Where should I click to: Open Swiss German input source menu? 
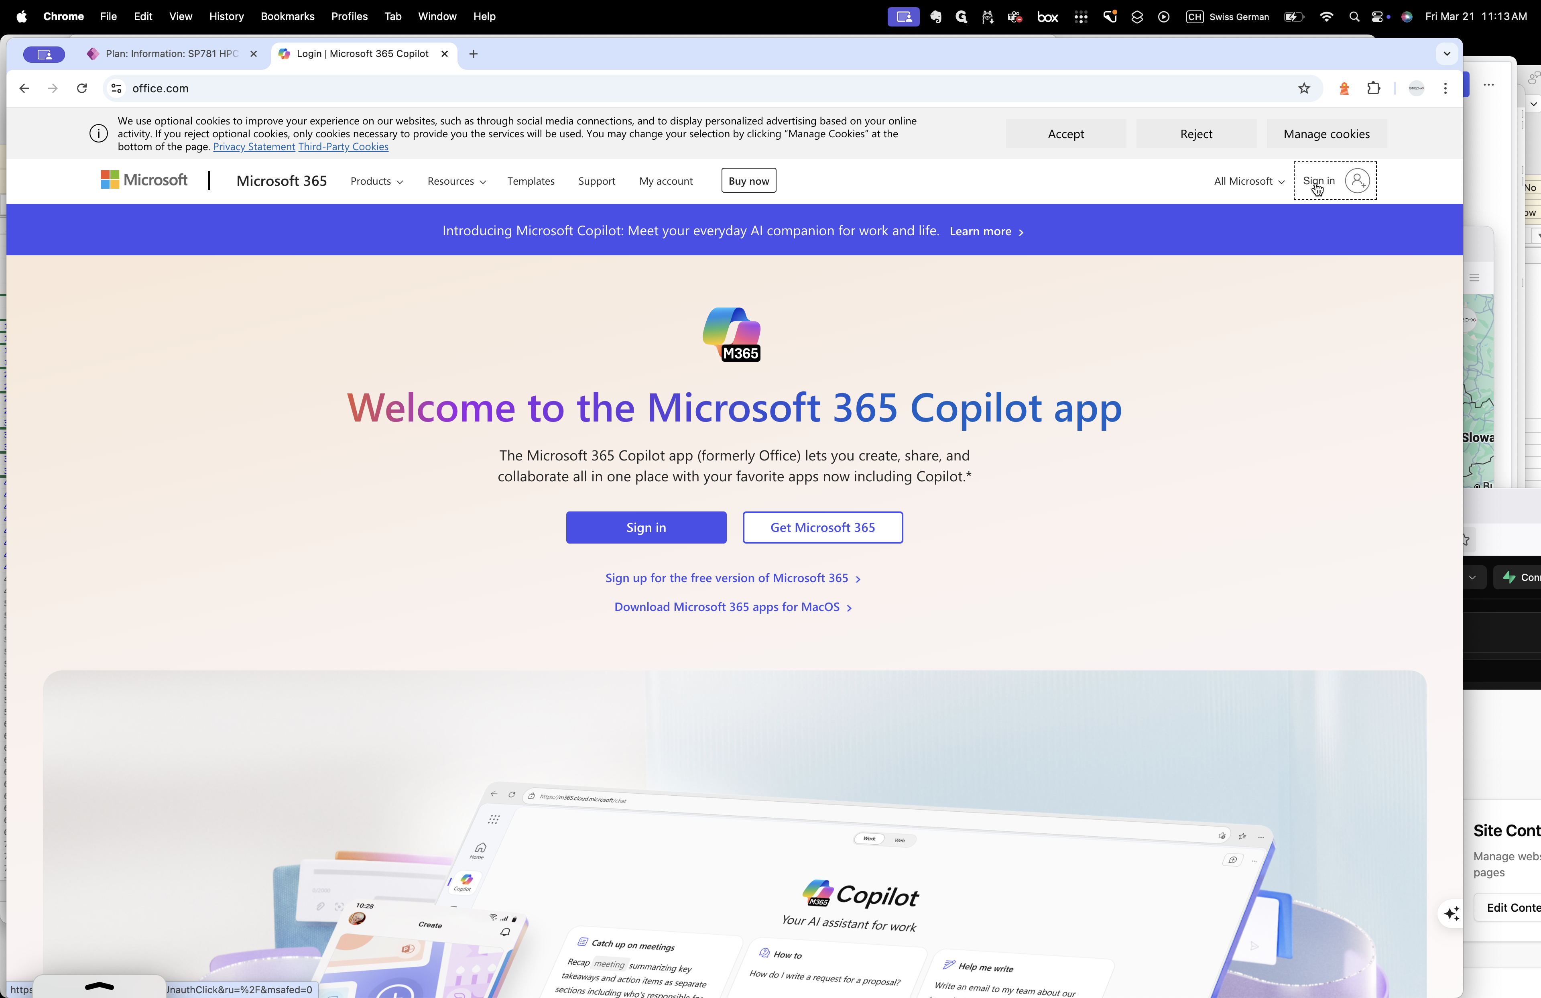point(1227,17)
